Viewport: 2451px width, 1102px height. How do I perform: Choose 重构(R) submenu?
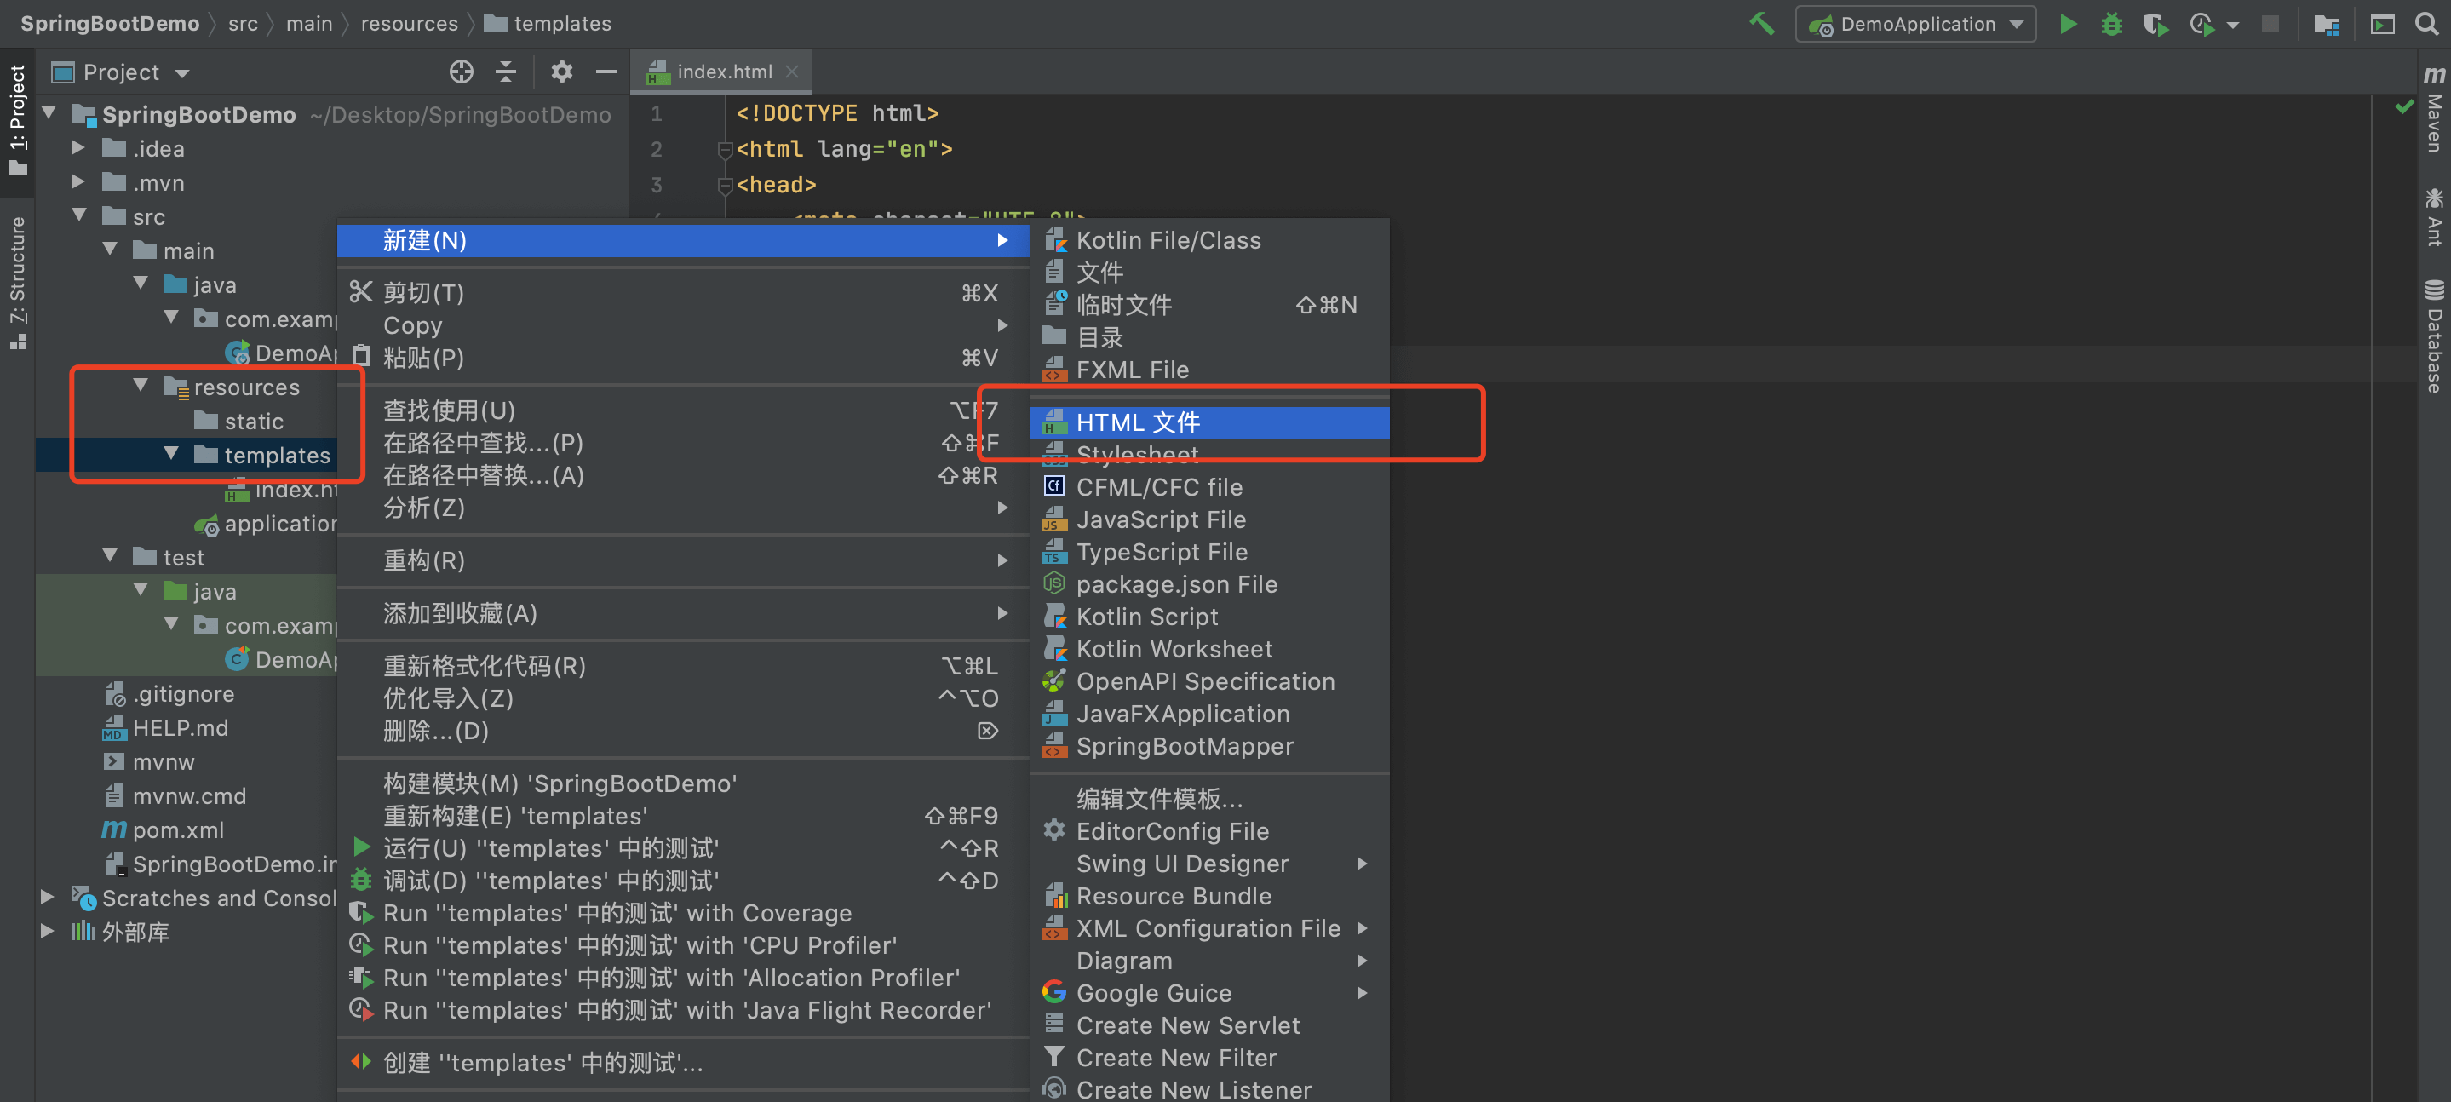click(x=683, y=560)
